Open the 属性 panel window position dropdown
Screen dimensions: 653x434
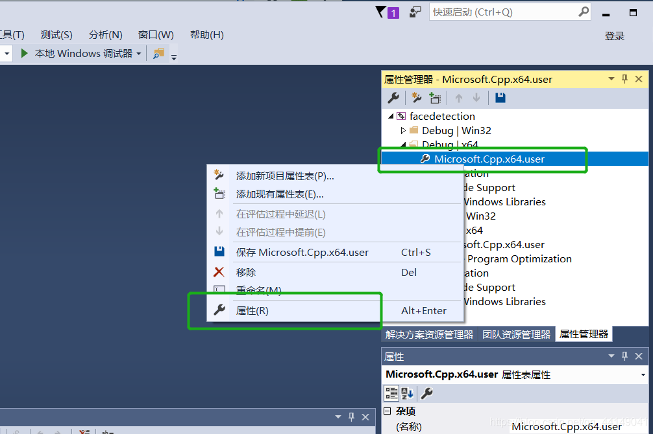point(611,356)
